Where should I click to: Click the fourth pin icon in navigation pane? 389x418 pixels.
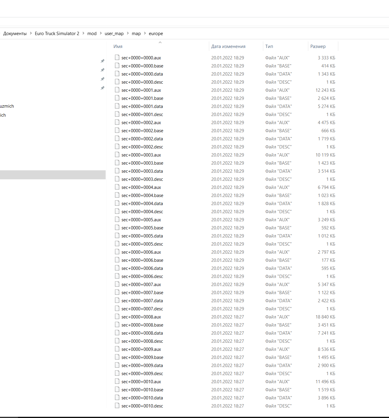pyautogui.click(x=102, y=88)
